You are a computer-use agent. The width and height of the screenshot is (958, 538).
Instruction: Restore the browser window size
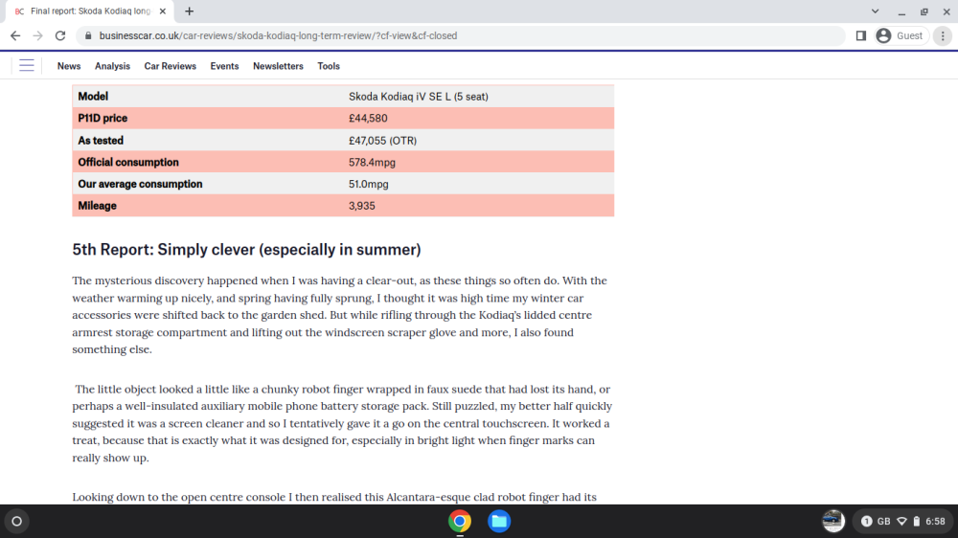(x=924, y=11)
